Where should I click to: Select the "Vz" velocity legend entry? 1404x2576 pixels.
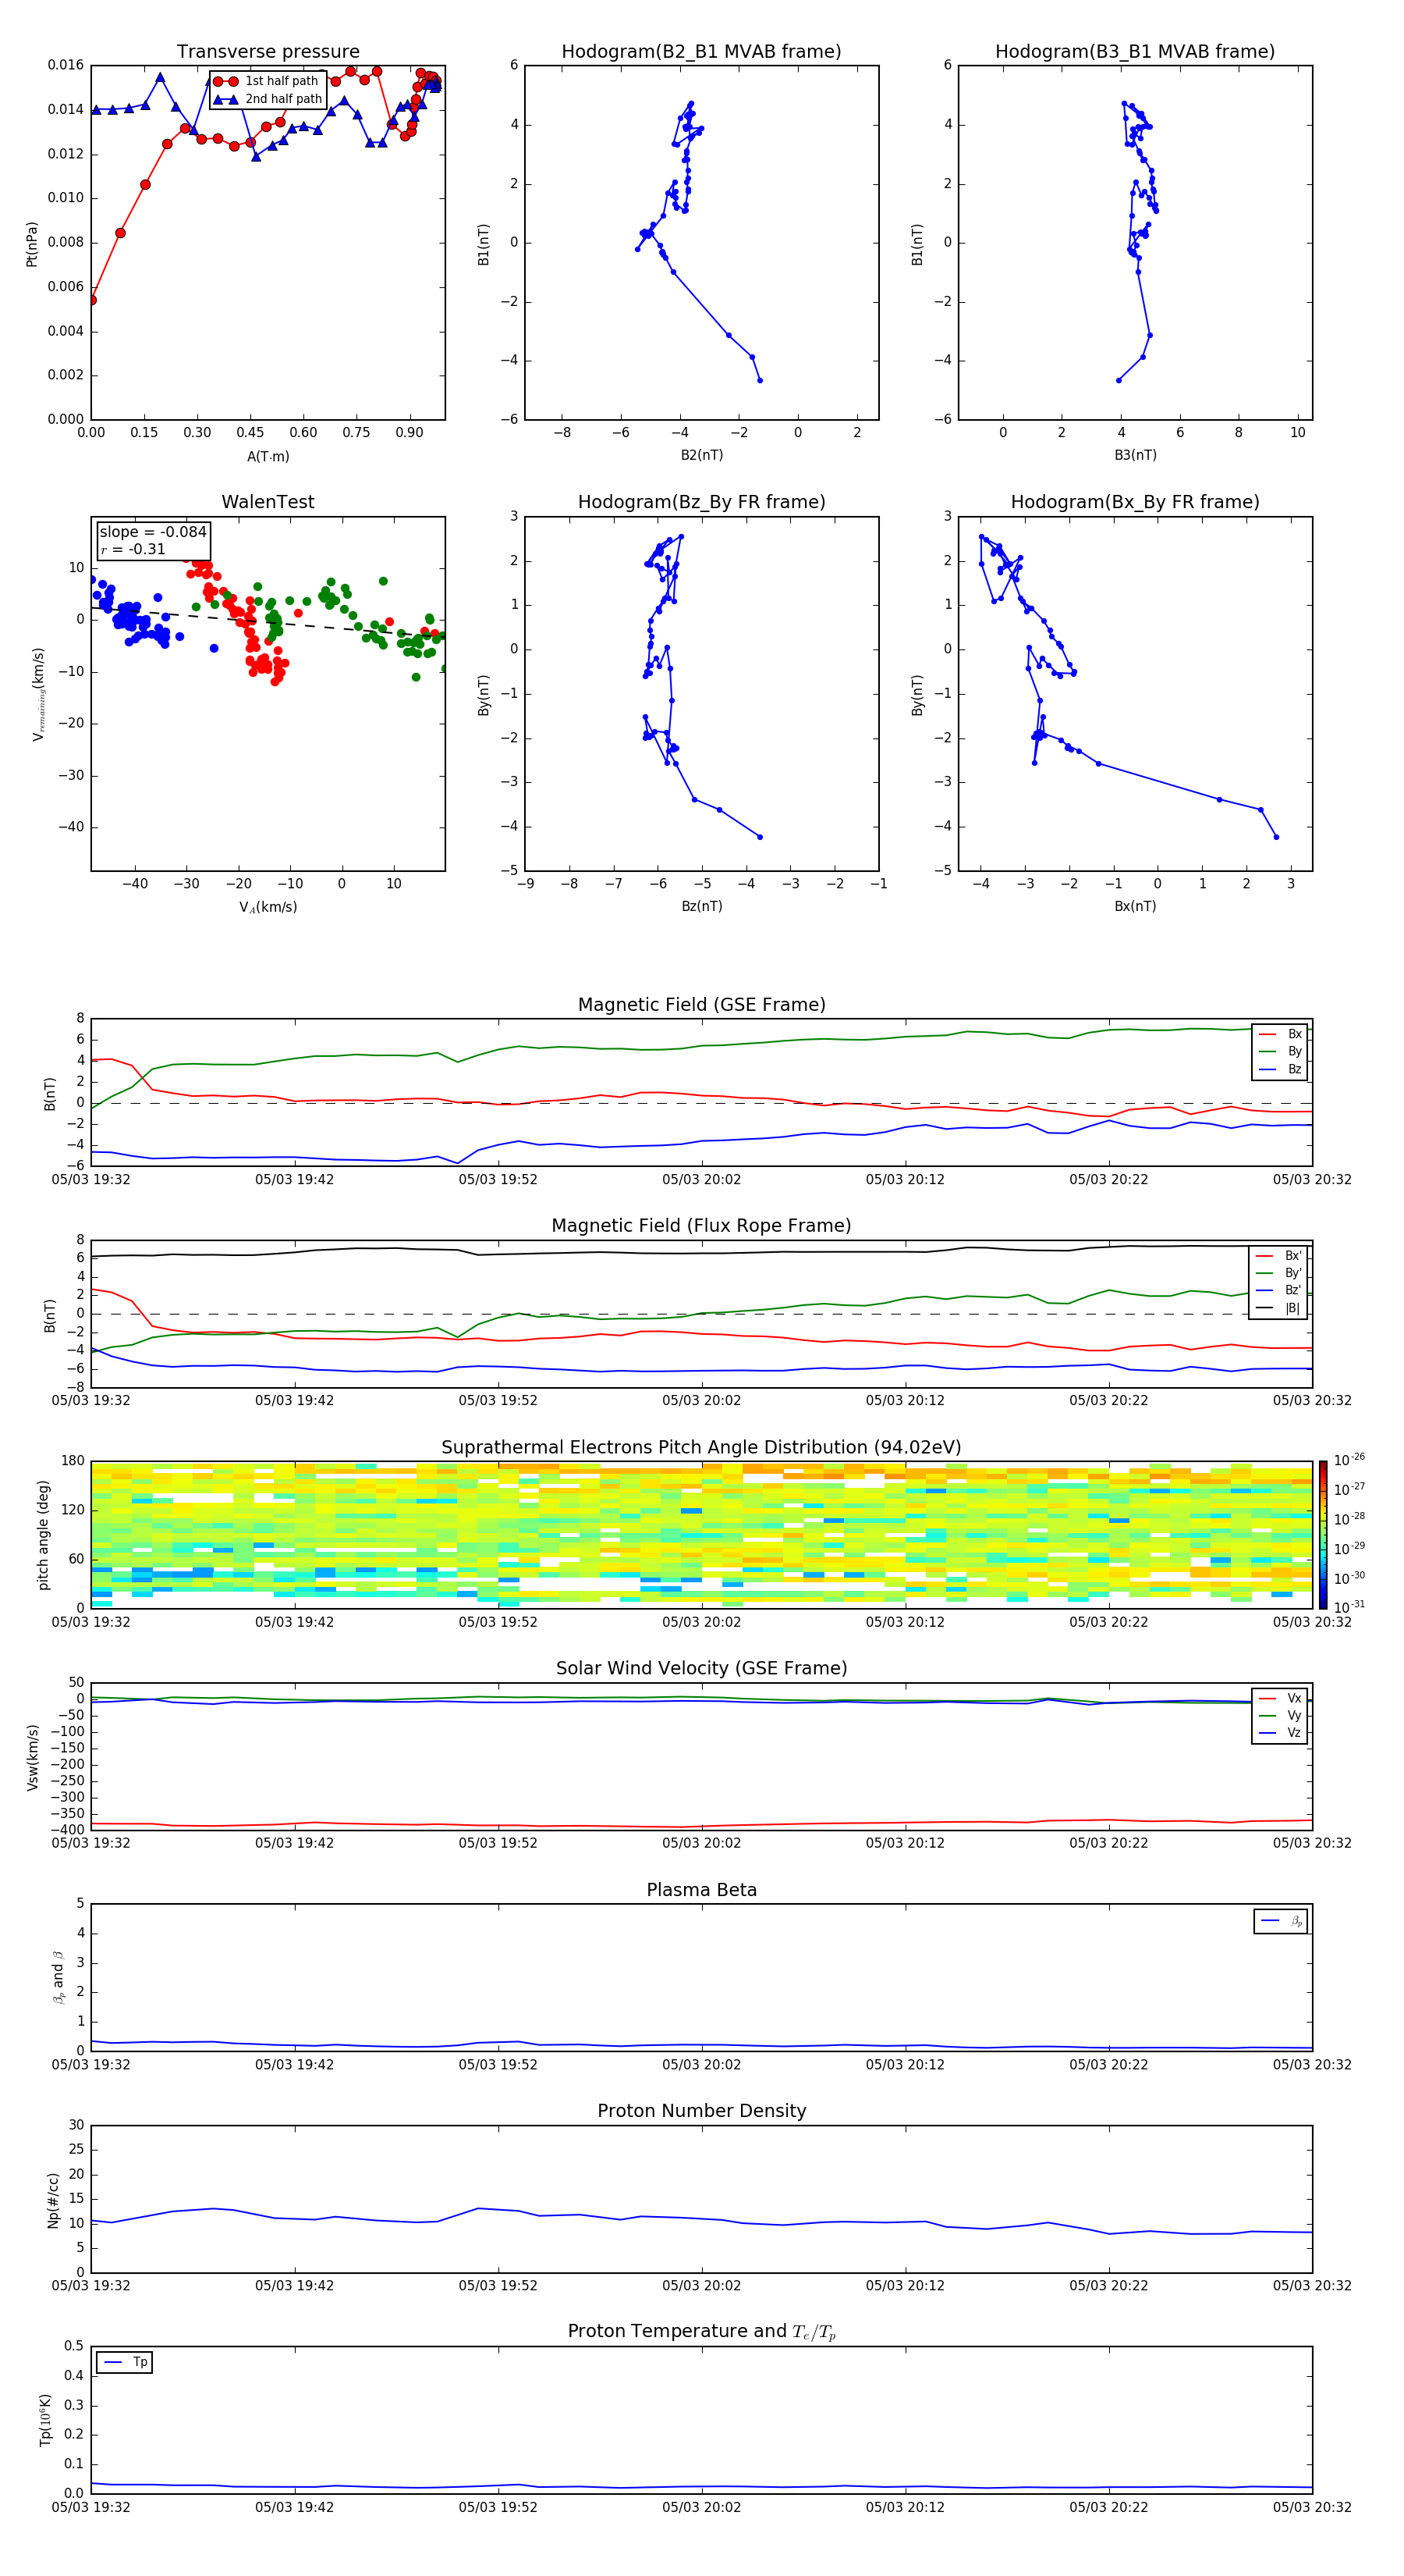(1280, 1733)
